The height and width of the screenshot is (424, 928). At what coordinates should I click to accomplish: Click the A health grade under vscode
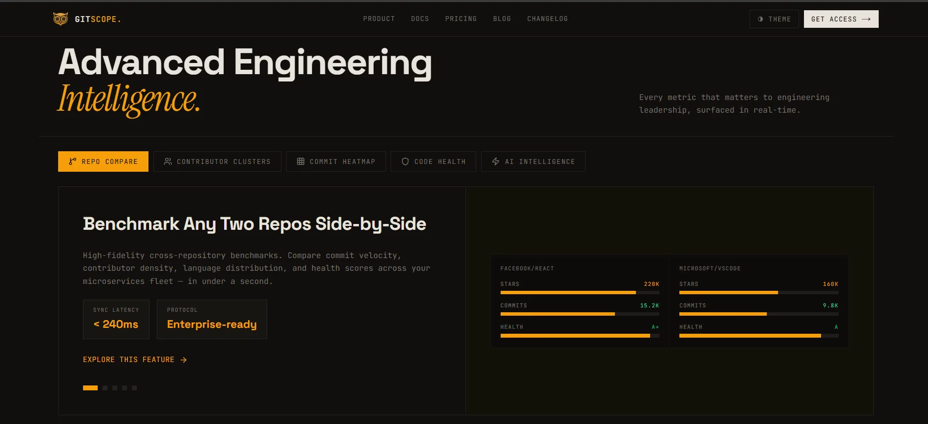point(836,327)
